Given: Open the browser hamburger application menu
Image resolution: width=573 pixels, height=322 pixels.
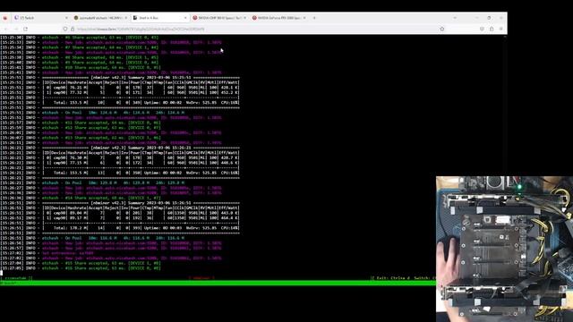Looking at the screenshot, I should (x=501, y=29).
